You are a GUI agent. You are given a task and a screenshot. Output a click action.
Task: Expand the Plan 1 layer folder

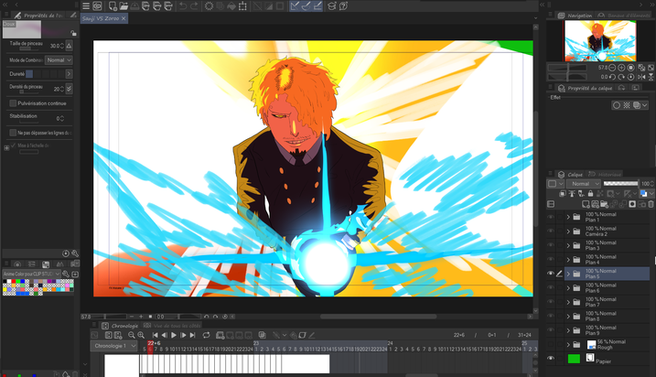(568, 218)
